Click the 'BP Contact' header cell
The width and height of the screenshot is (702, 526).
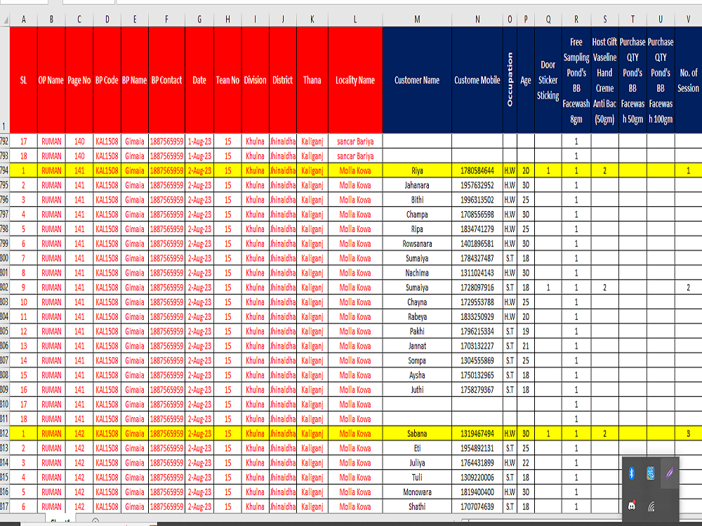tap(166, 80)
